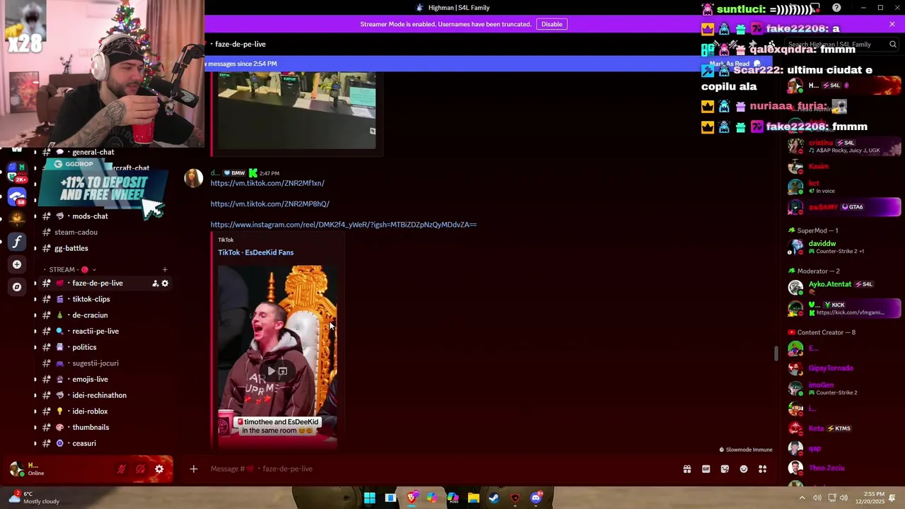Image resolution: width=905 pixels, height=509 pixels.
Task: Open Theo Zeciu member profile
Action: (843, 468)
